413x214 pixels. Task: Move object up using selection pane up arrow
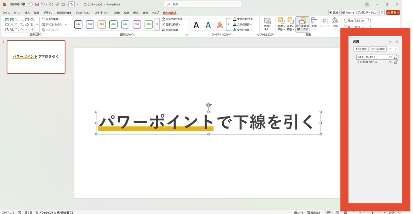point(390,49)
